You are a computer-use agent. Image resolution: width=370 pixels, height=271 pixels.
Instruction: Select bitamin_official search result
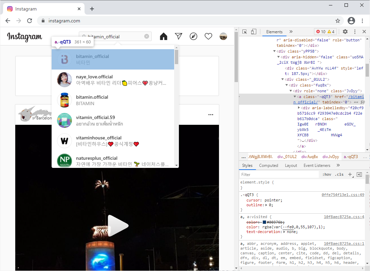point(113,59)
